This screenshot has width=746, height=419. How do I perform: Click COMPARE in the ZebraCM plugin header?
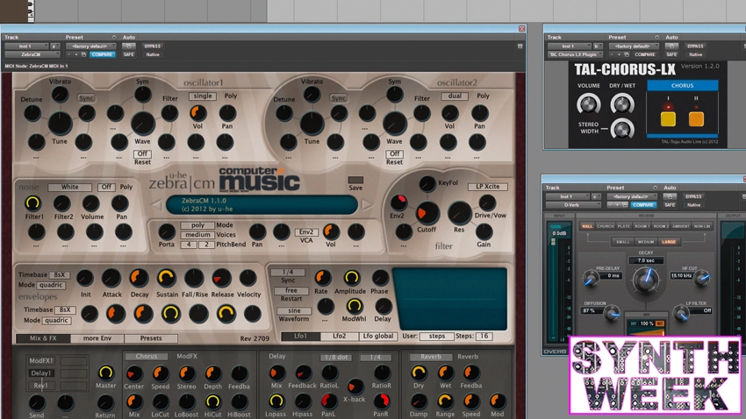(102, 54)
